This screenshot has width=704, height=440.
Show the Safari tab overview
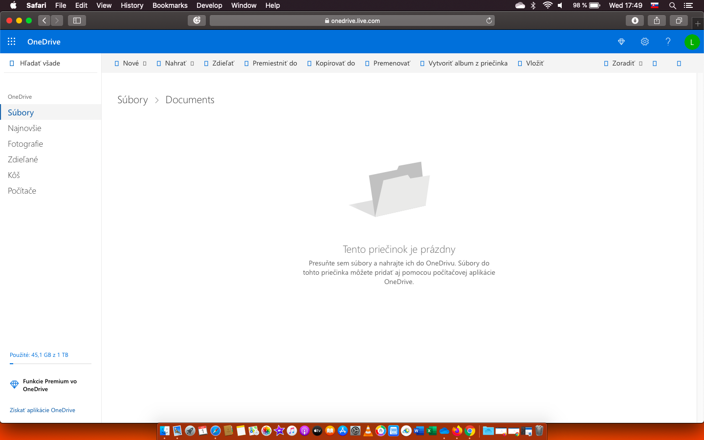(679, 21)
